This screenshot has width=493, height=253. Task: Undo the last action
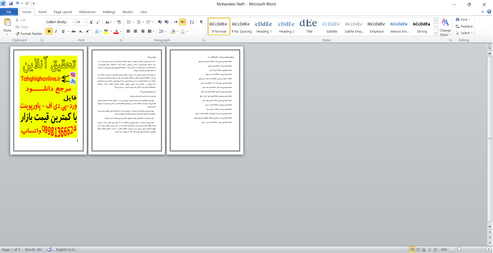17,4
